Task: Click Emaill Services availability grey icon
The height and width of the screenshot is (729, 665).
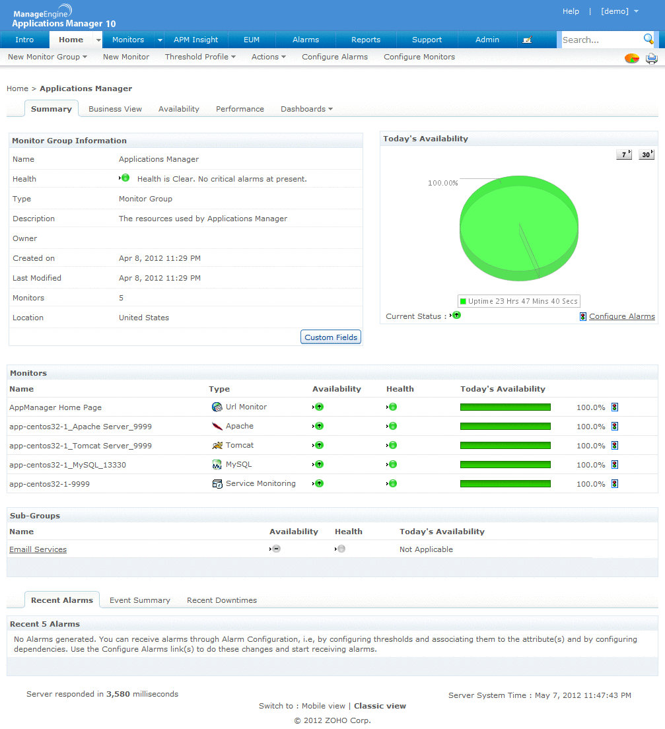Action: 276,549
